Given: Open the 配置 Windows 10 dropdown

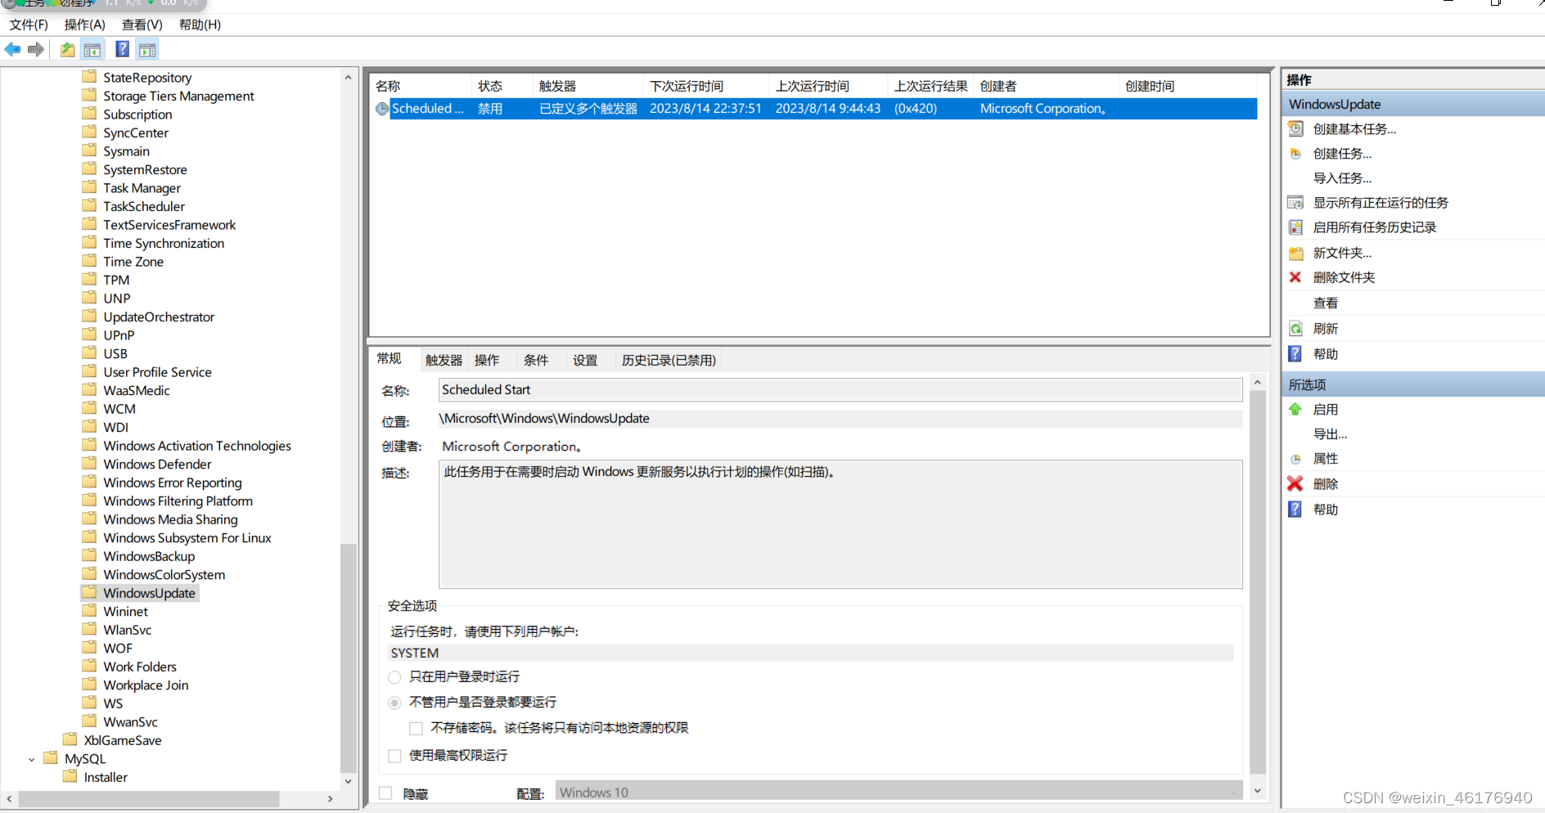Looking at the screenshot, I should coord(899,792).
